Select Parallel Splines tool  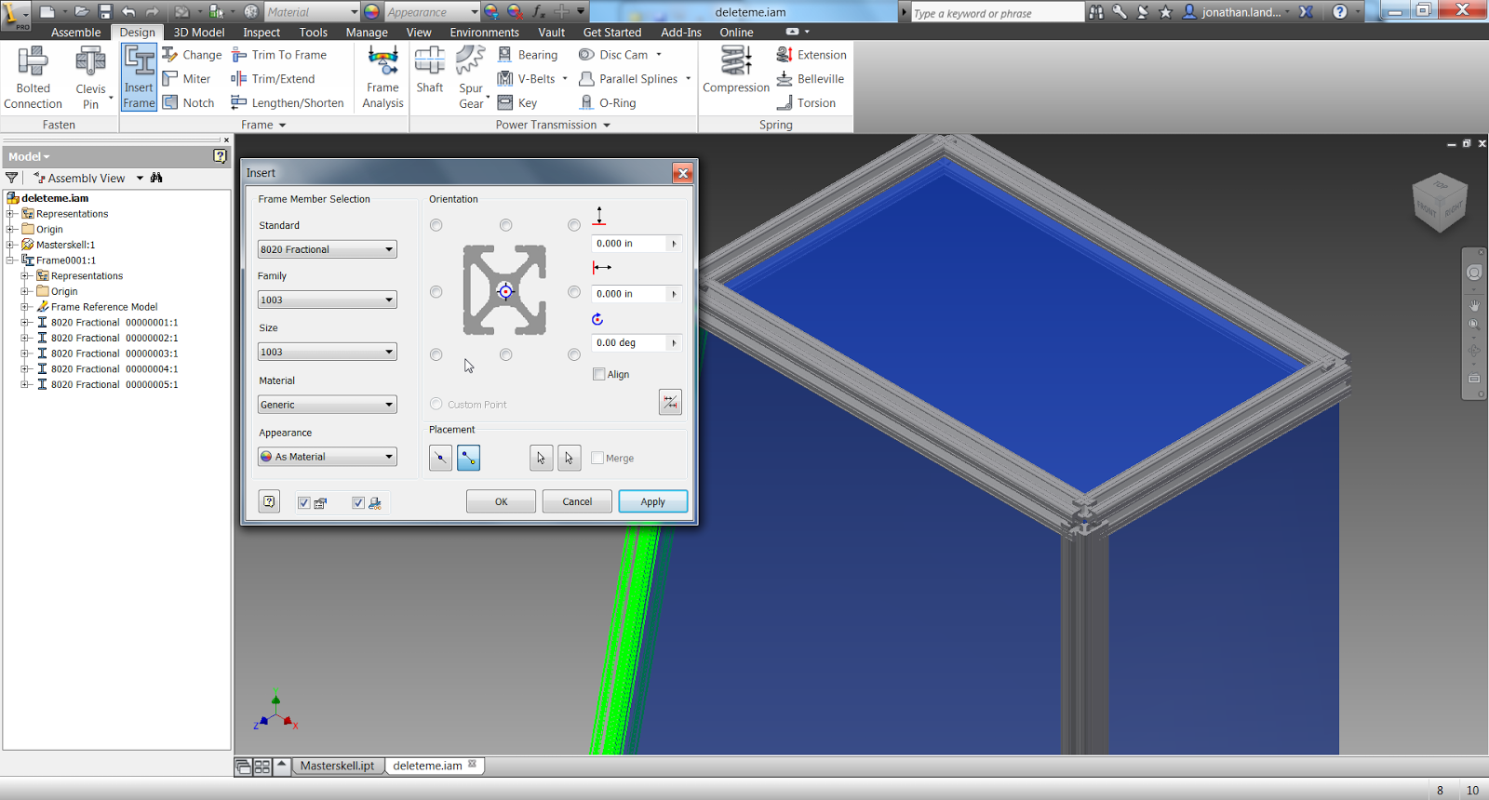coord(628,79)
